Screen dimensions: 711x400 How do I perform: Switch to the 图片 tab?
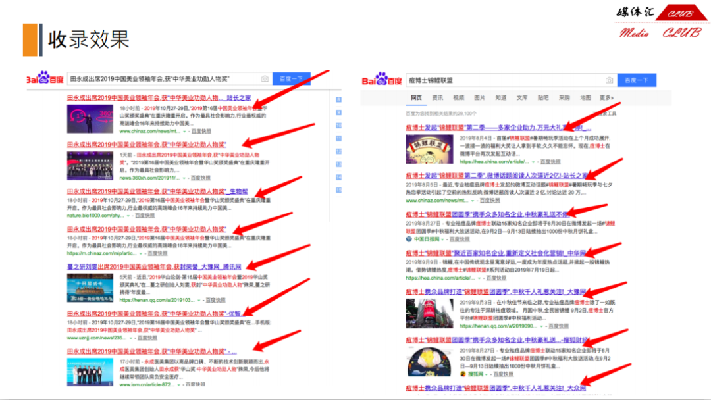[479, 98]
